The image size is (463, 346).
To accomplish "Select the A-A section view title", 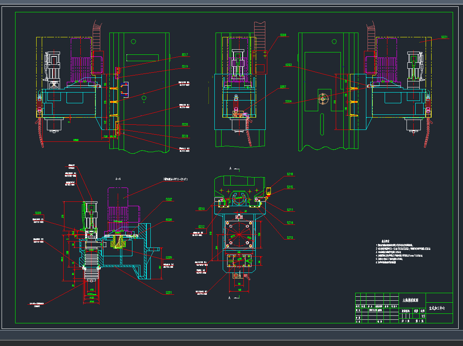I will [118, 179].
